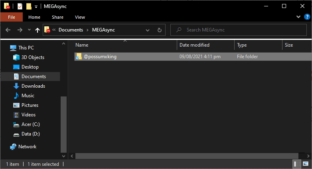Open Desktop in navigation pane
312x169 pixels.
point(30,67)
